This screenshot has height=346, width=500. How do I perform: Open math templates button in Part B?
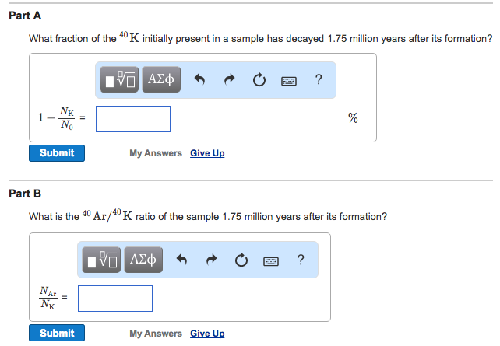[x=101, y=260]
